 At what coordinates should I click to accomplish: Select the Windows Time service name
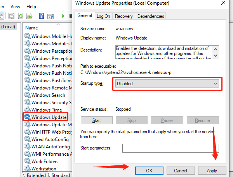[47, 110]
